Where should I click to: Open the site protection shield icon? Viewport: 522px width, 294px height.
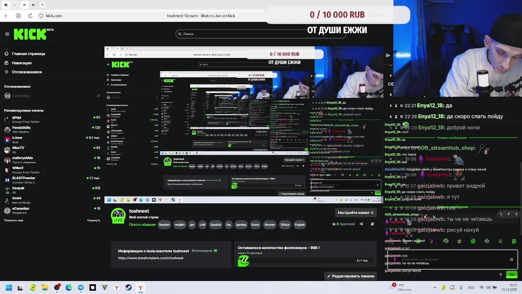[x=41, y=16]
